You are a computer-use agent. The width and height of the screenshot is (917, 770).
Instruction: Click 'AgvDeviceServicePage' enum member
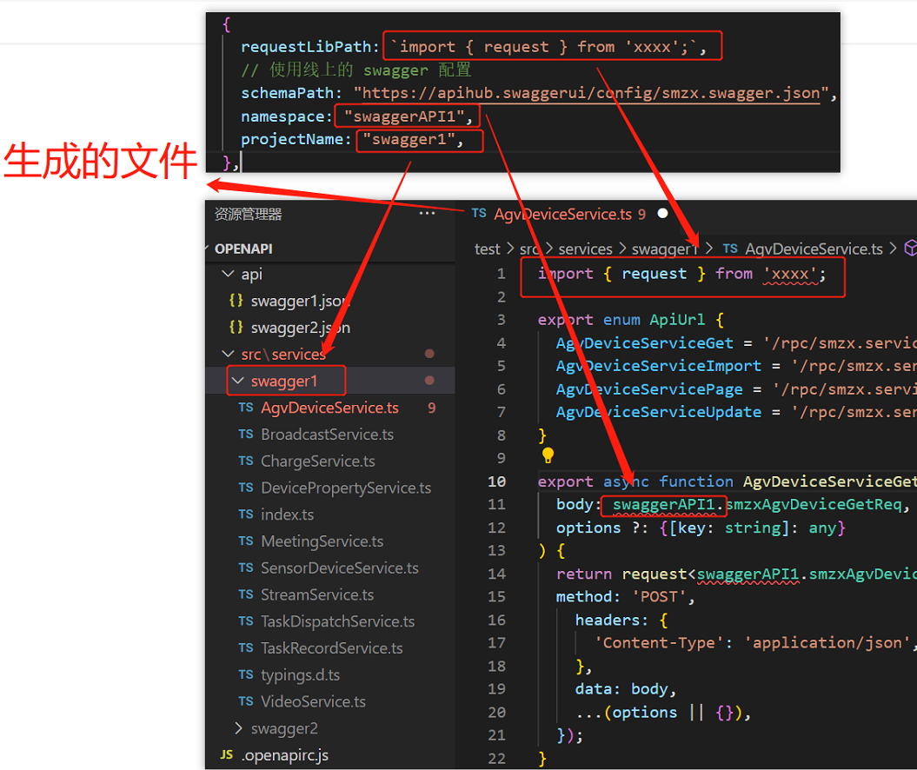click(x=649, y=389)
